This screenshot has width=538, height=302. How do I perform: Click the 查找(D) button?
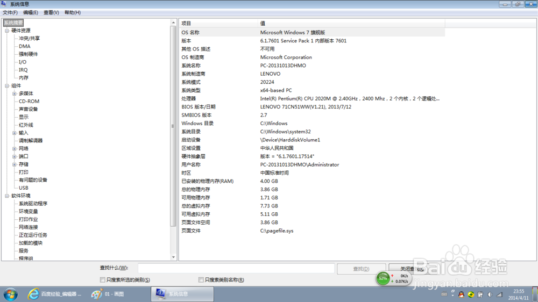click(x=361, y=269)
